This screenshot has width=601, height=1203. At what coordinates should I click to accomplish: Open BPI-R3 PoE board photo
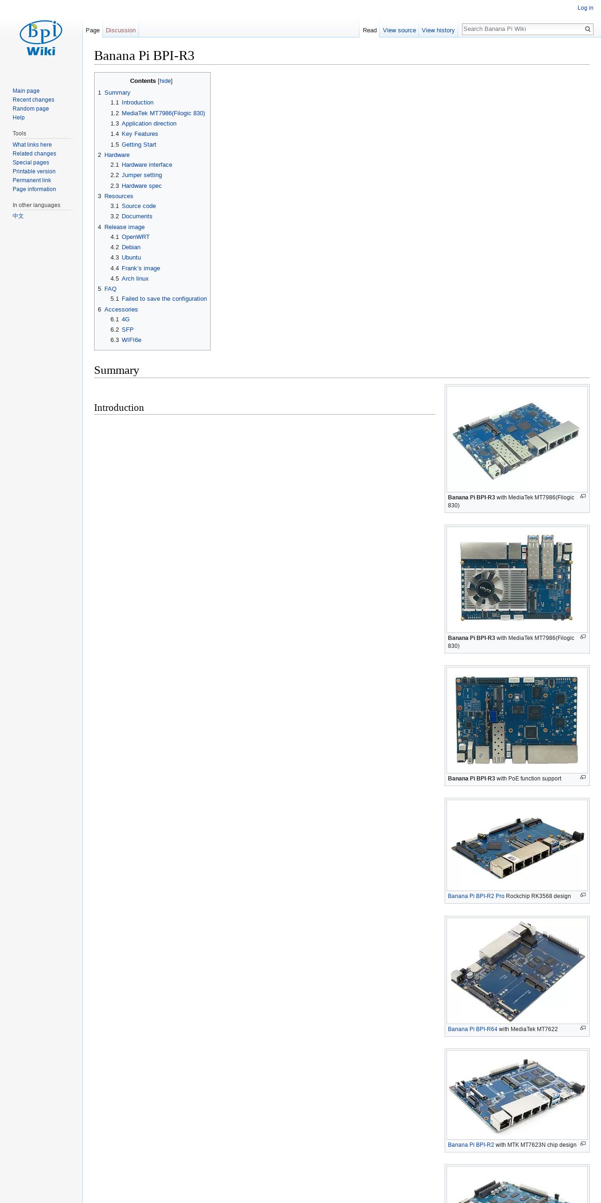click(x=517, y=720)
